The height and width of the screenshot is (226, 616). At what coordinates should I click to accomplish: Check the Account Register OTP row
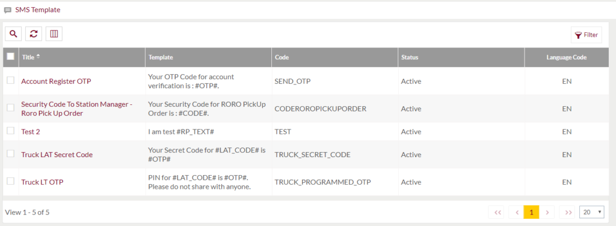pyautogui.click(x=11, y=80)
